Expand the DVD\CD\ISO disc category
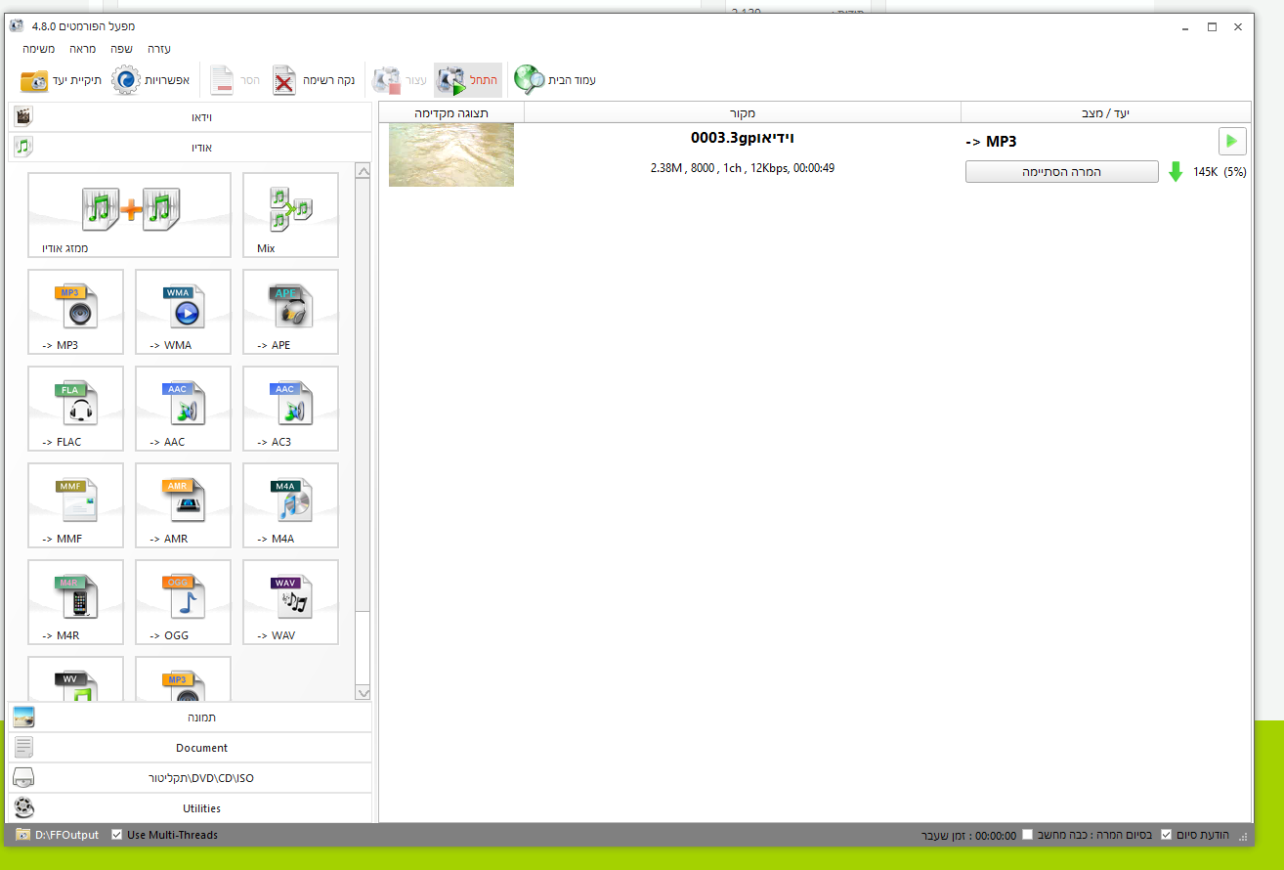 (191, 778)
